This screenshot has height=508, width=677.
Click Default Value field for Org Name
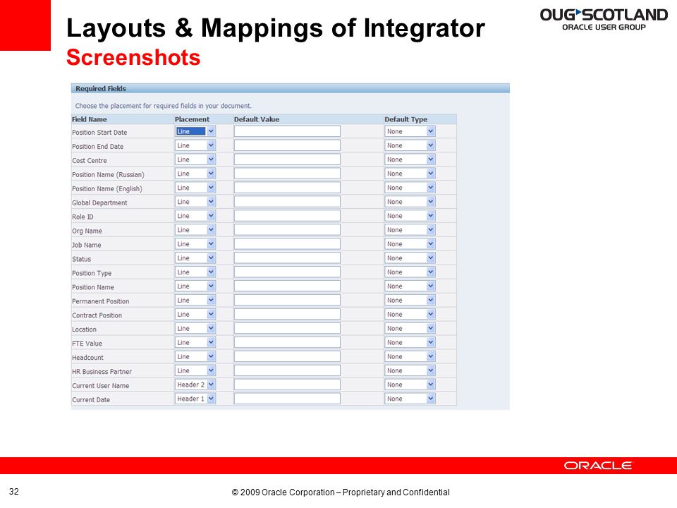(287, 230)
